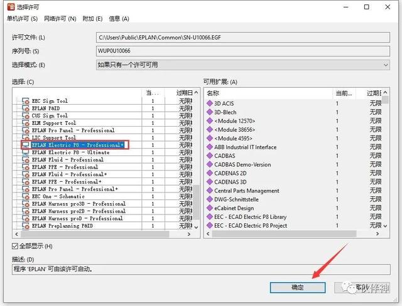Click the 描述 description text box

click(x=201, y=269)
